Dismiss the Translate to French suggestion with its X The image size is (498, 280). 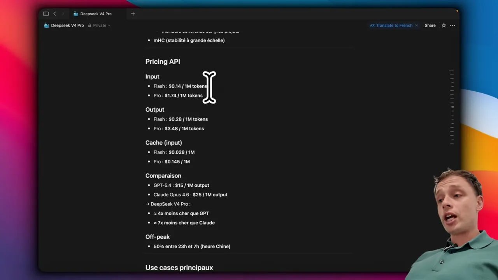click(416, 25)
